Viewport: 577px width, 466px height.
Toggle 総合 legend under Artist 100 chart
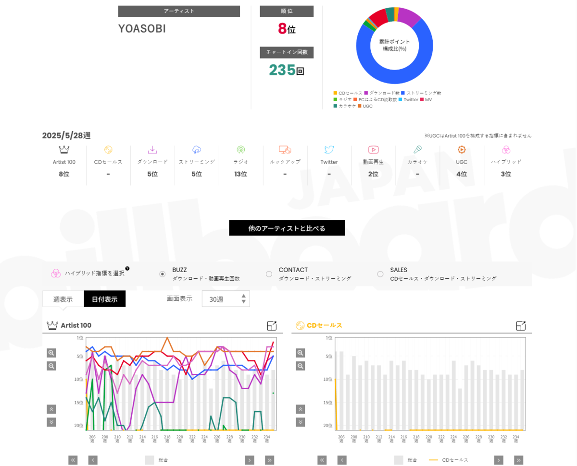156,460
